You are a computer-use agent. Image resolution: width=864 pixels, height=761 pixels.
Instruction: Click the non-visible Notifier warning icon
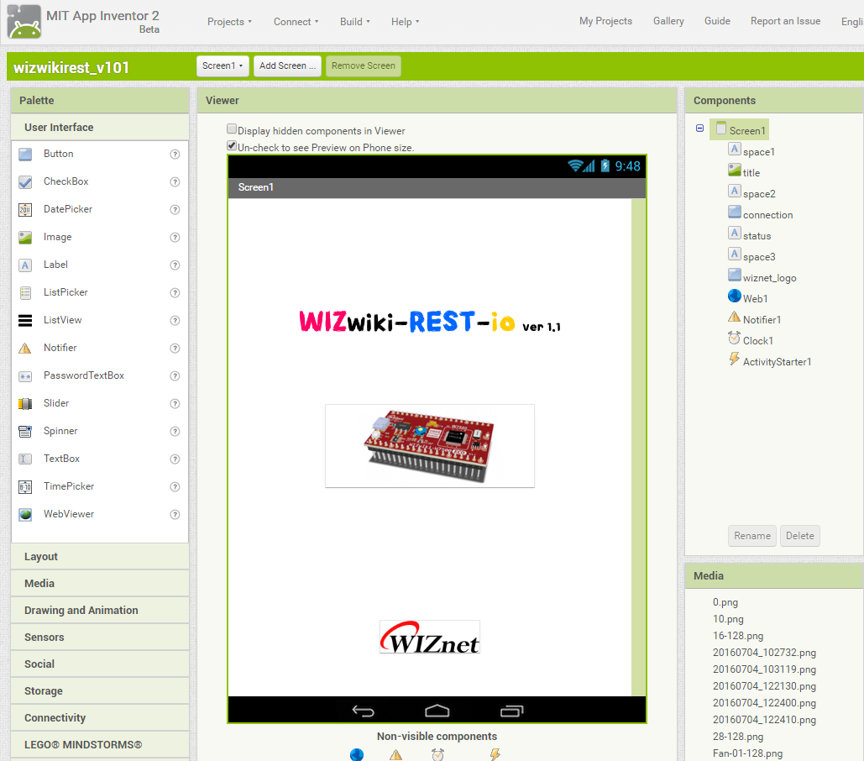point(395,755)
